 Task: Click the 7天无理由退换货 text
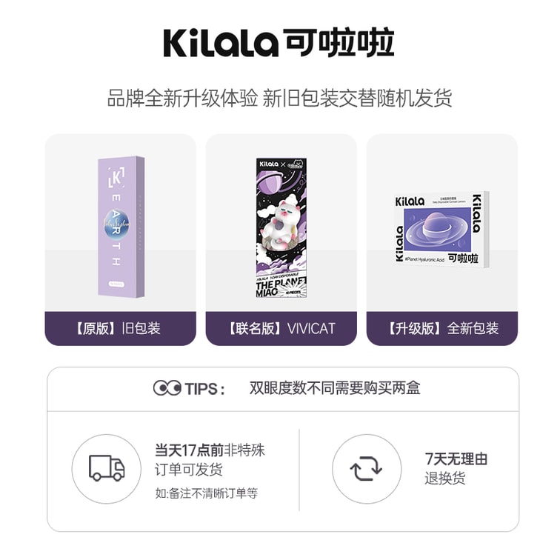456,468
